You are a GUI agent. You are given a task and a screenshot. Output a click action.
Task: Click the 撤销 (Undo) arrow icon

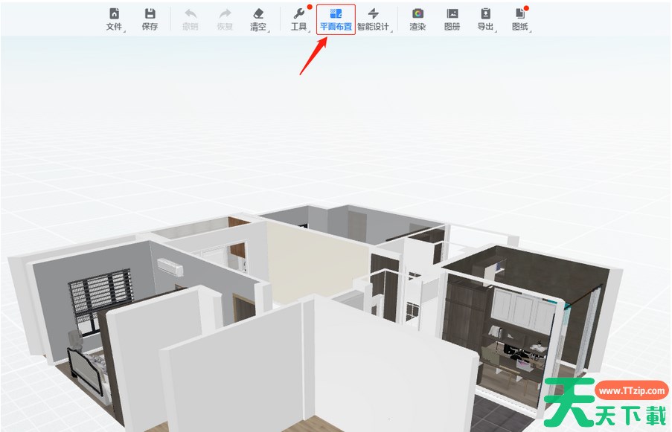[x=190, y=13]
